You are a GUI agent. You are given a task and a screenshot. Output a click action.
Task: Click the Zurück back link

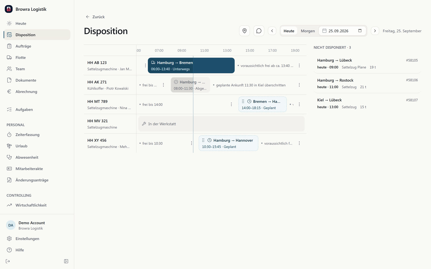(95, 17)
